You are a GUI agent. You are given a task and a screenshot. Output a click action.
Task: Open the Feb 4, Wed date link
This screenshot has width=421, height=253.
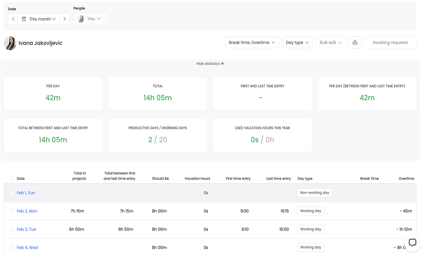(27, 248)
